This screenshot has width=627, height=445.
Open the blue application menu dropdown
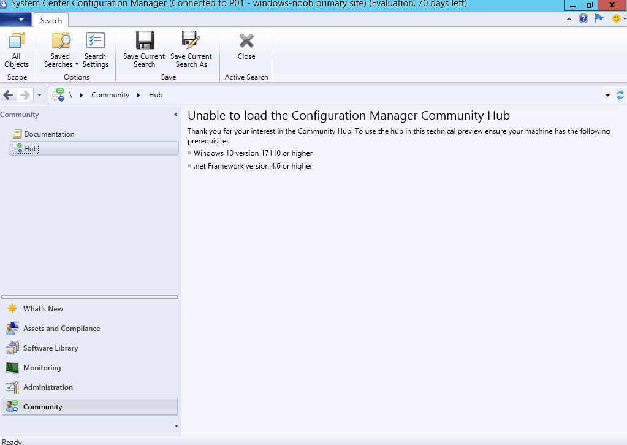[x=16, y=20]
